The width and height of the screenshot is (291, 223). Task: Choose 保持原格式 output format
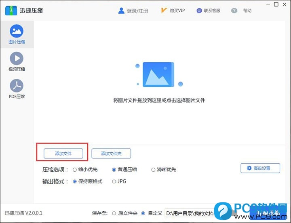click(x=88, y=181)
